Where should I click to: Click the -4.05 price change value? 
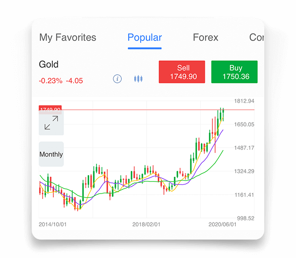(x=74, y=81)
